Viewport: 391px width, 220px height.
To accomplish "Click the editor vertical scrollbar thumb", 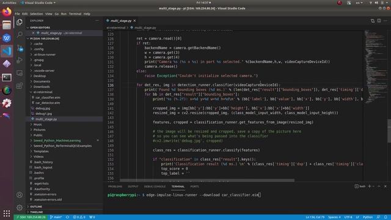I will point(389,131).
